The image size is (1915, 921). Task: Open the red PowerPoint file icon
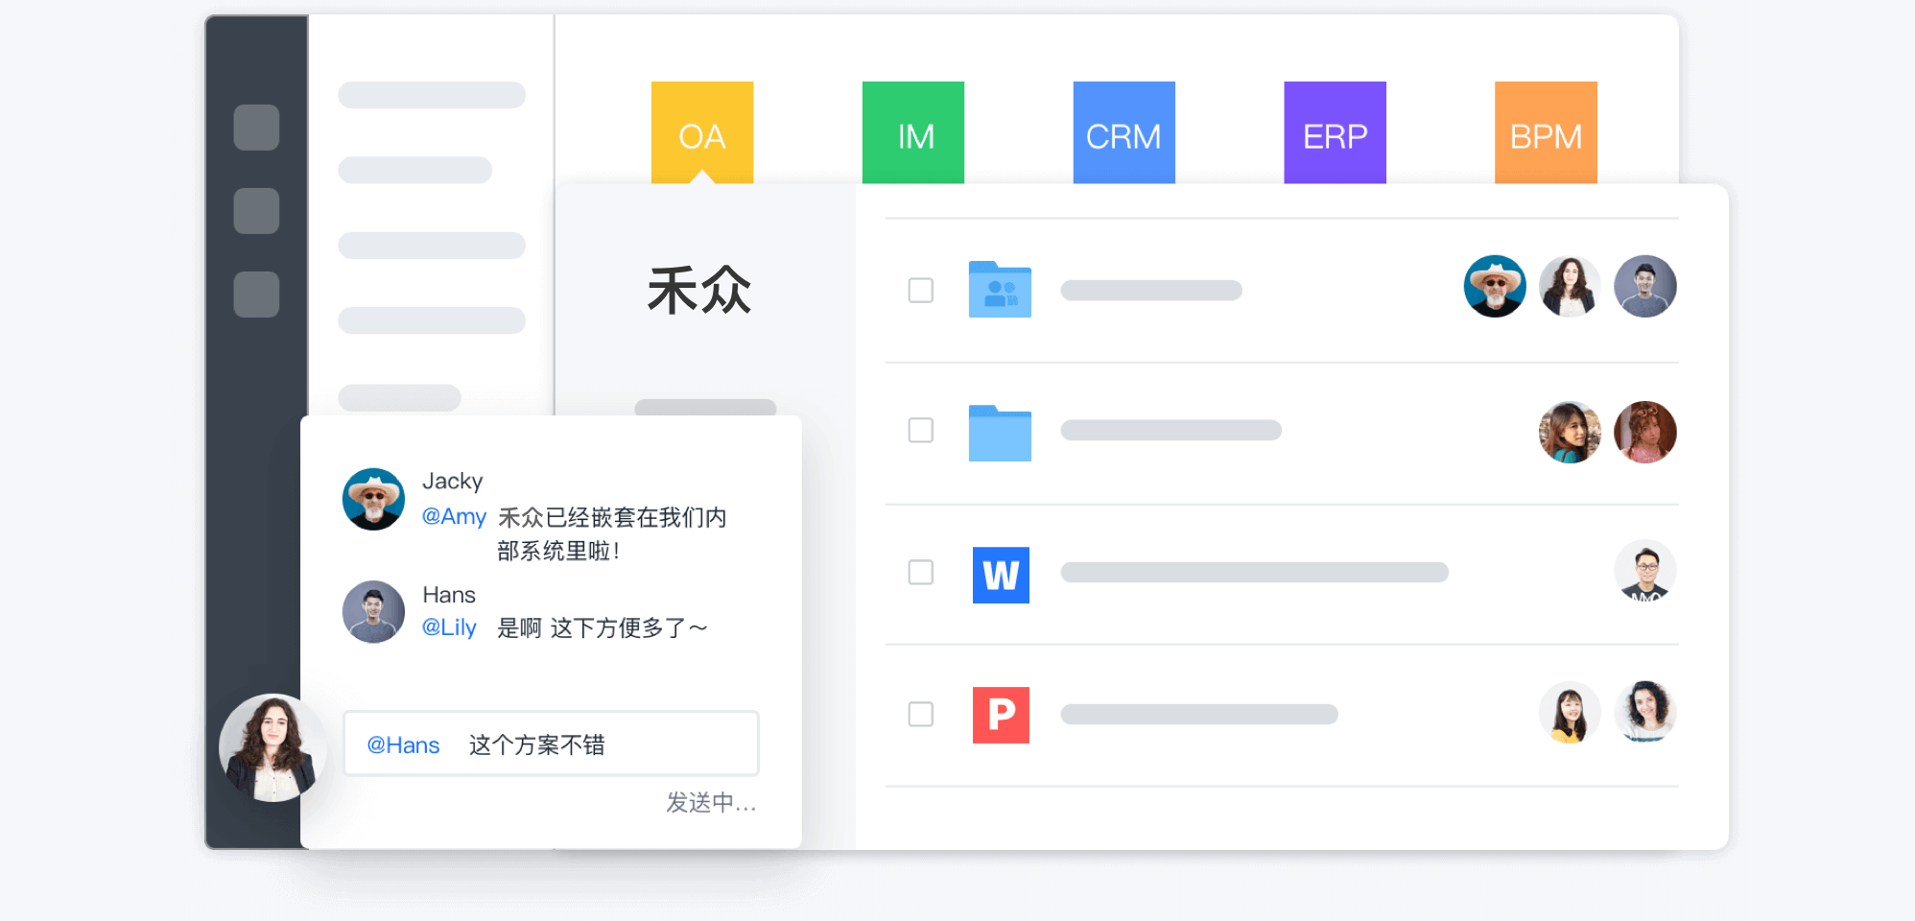(1001, 715)
